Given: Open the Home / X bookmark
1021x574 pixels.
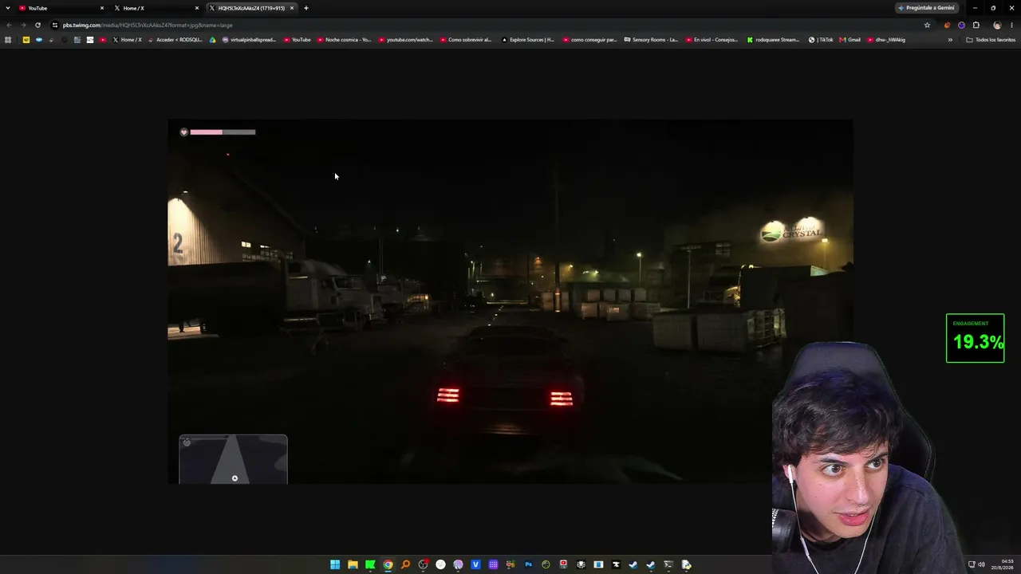Looking at the screenshot, I should tap(127, 40).
